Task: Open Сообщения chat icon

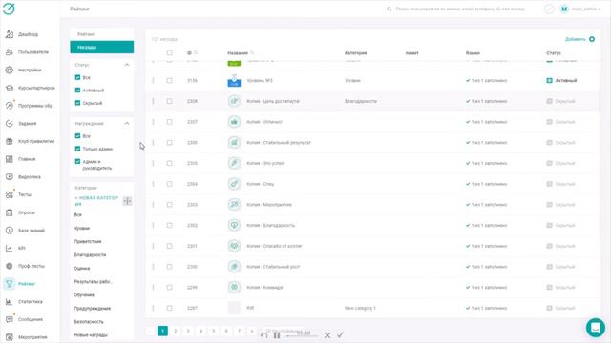Action: pos(10,319)
